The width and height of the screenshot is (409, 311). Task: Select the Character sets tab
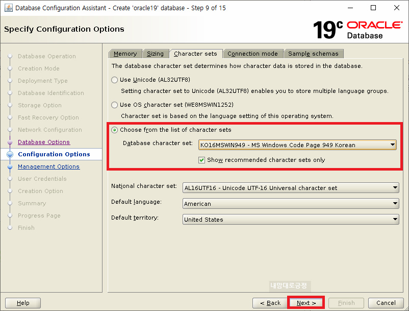click(196, 54)
